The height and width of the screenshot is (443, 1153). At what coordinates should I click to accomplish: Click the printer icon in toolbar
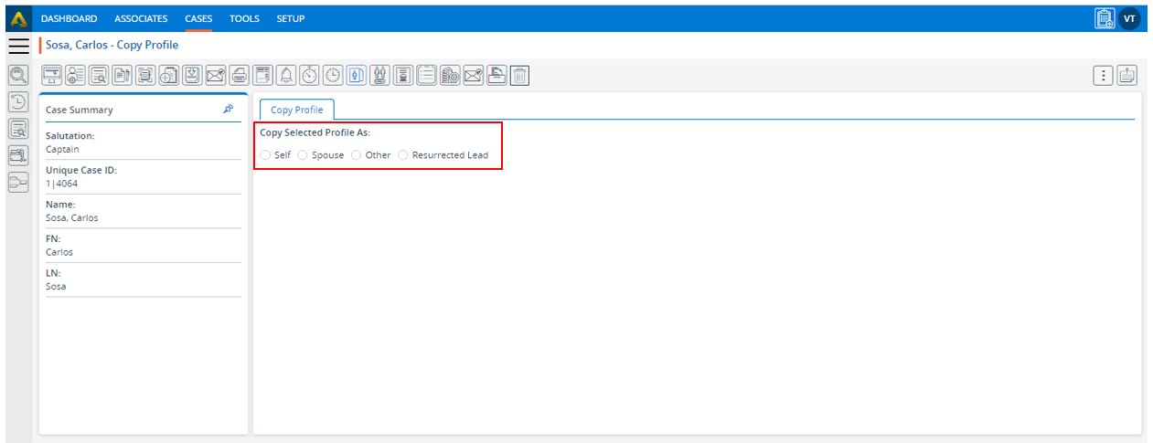[239, 76]
